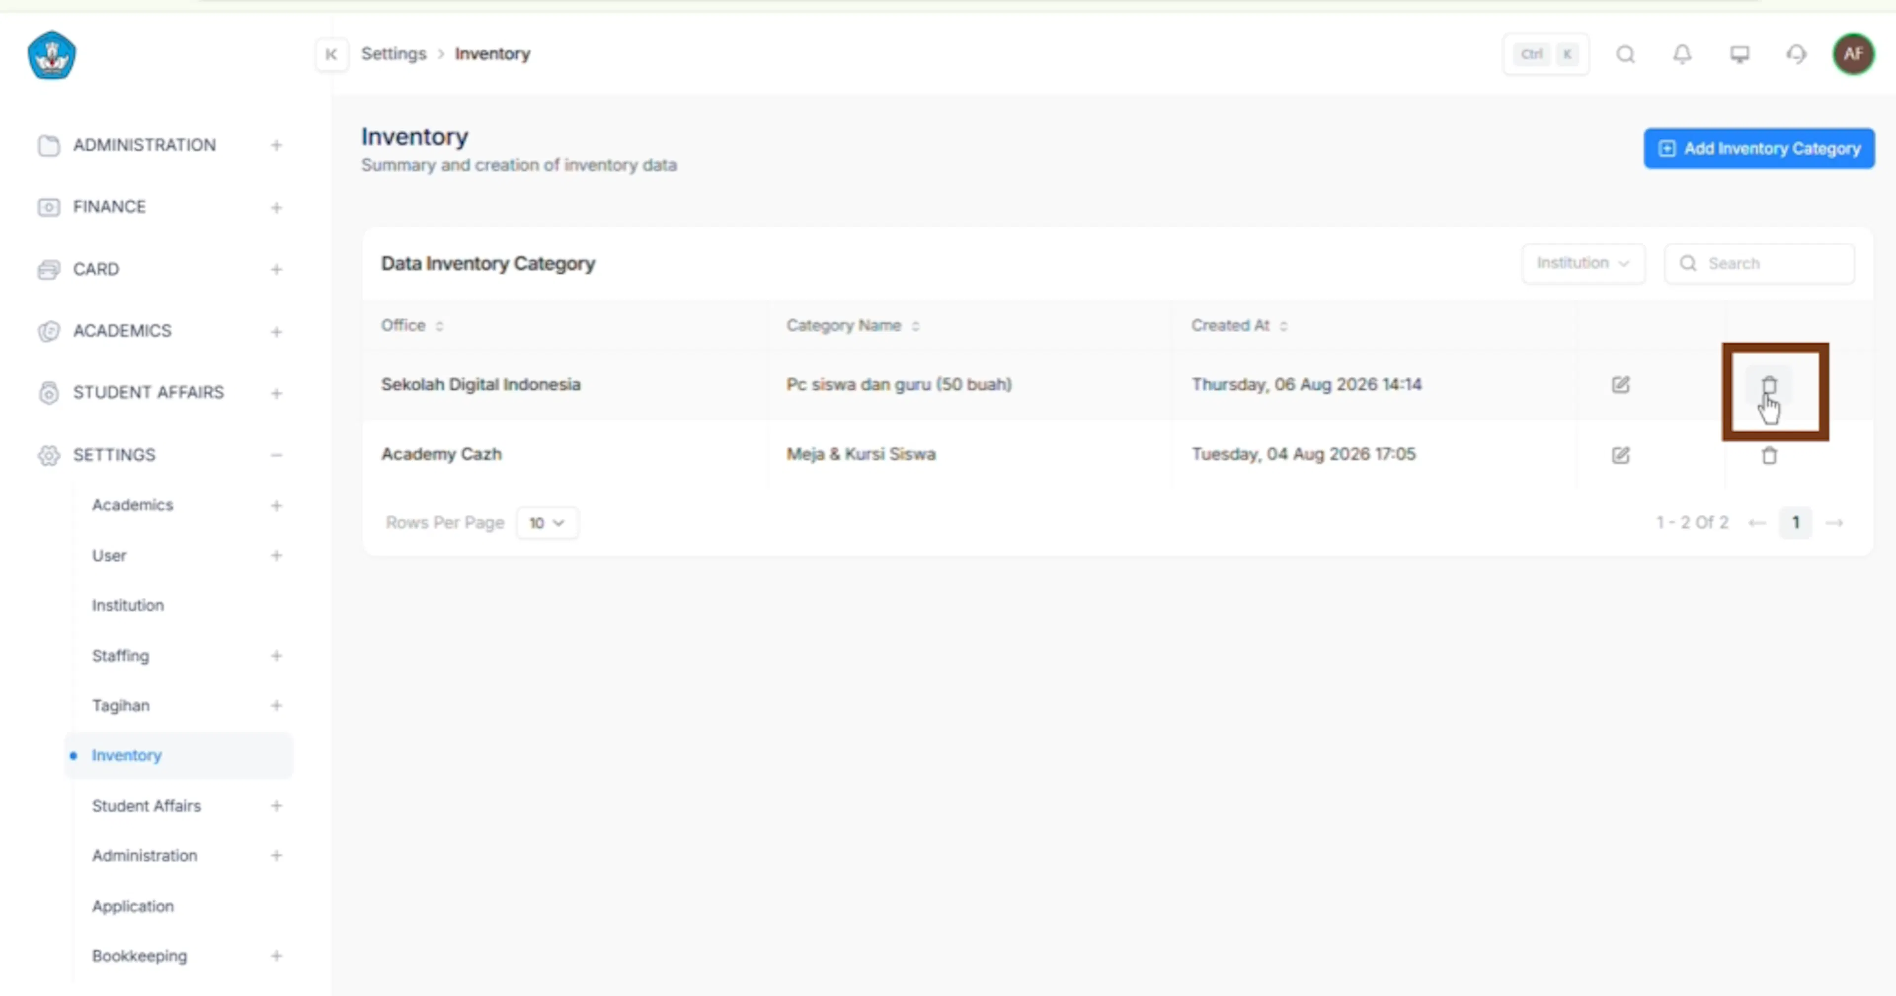Screen dimensions: 1896x996
Task: Change the Rows Per Page dropdown
Action: 547,523
